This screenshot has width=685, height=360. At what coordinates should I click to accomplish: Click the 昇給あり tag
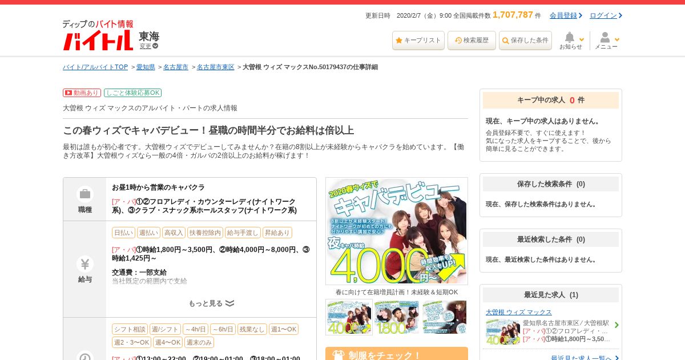(277, 233)
